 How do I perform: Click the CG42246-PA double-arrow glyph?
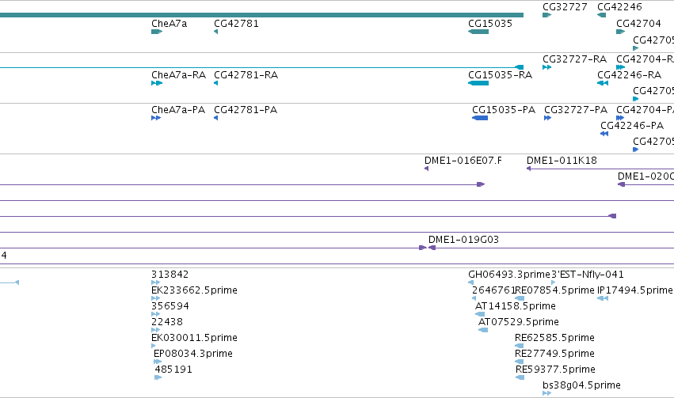[x=604, y=134]
